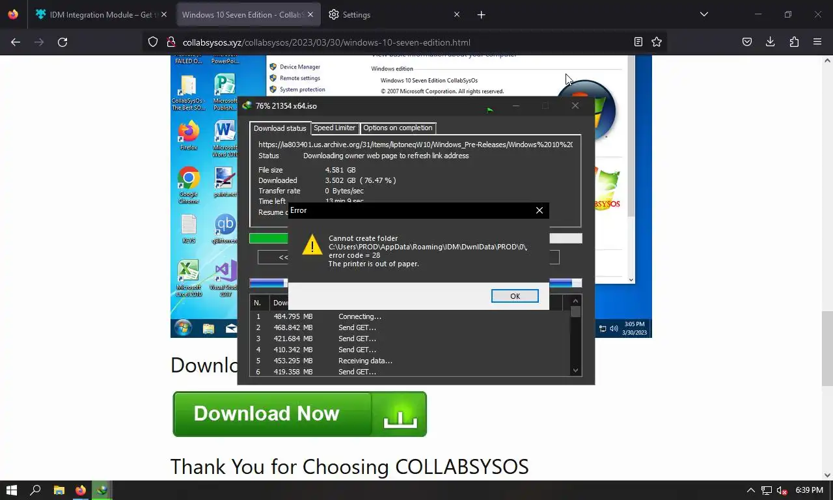Close the Error dialog with X

(539, 210)
